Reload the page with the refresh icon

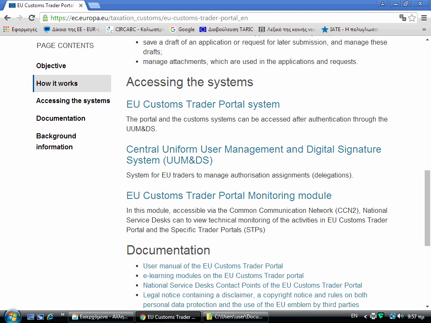click(32, 18)
